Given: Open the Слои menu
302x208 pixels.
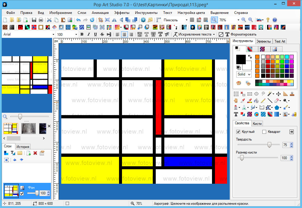Looking at the screenshot, I should click(82, 13).
